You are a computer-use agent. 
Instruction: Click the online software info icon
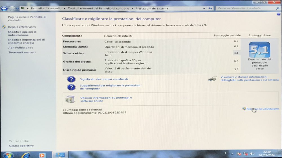click(70, 99)
